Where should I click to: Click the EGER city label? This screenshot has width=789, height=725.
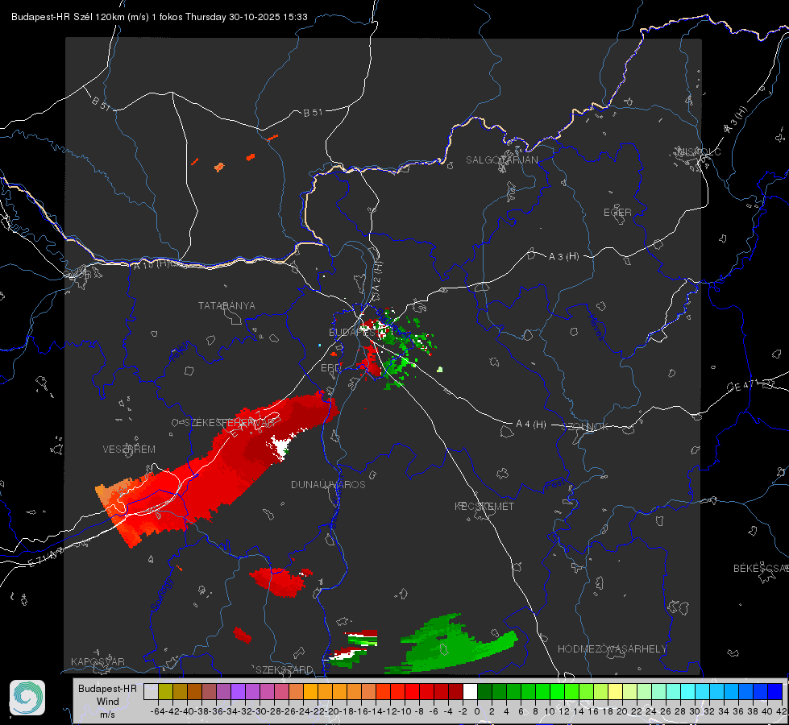tap(617, 213)
